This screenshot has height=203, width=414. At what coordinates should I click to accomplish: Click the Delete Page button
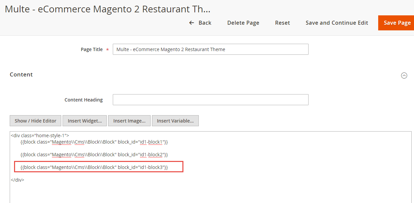[x=243, y=23]
